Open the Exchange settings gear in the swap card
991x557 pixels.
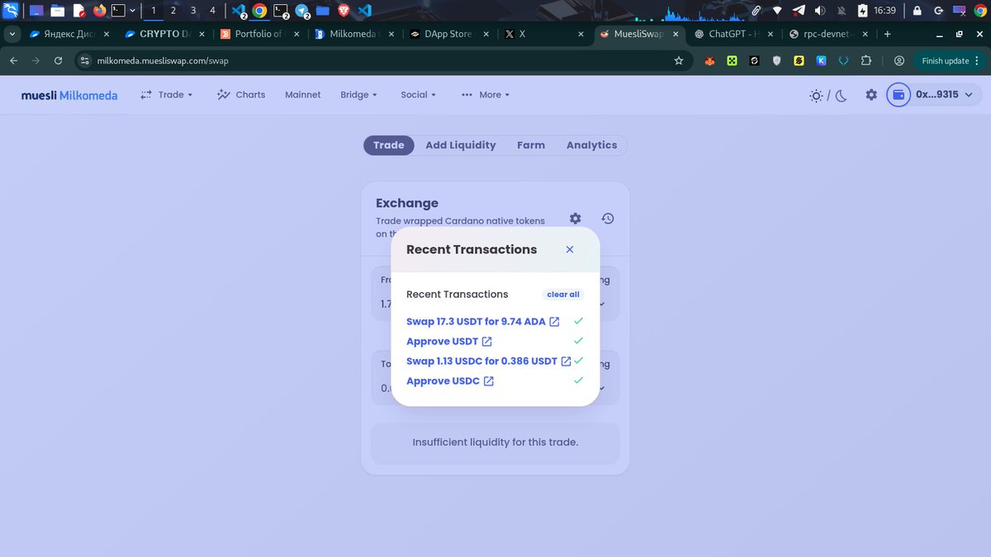tap(575, 219)
